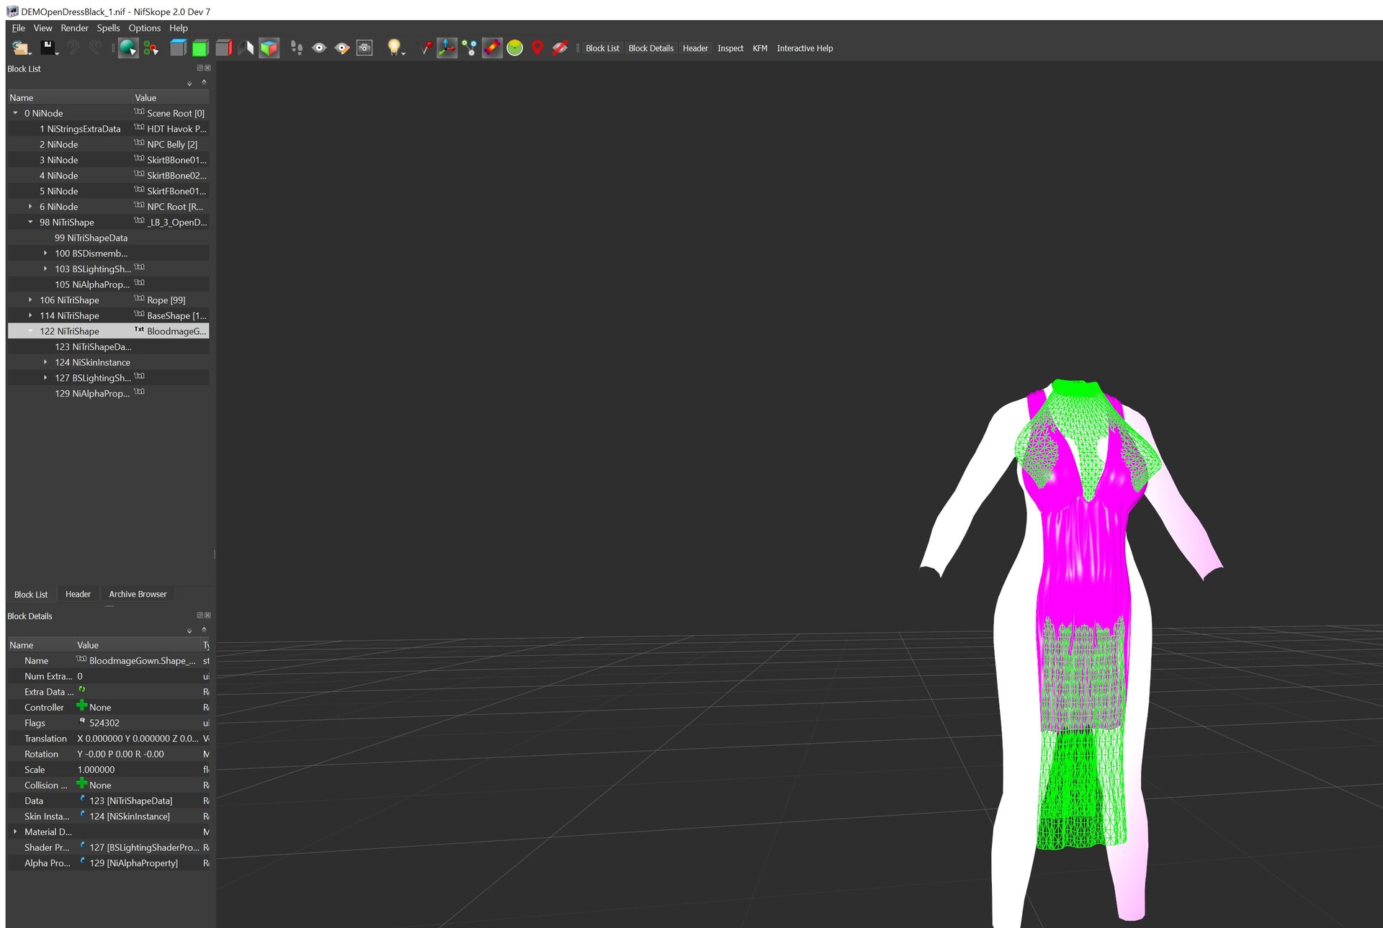This screenshot has width=1383, height=928.
Task: Click the Header toolbar button
Action: point(695,48)
